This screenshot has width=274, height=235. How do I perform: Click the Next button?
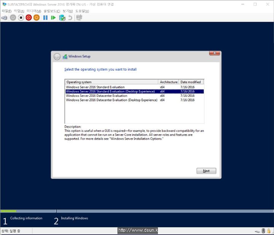pos(206,171)
